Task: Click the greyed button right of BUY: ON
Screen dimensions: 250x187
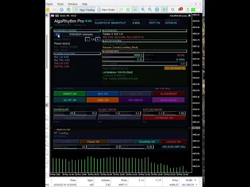Action: point(135,94)
